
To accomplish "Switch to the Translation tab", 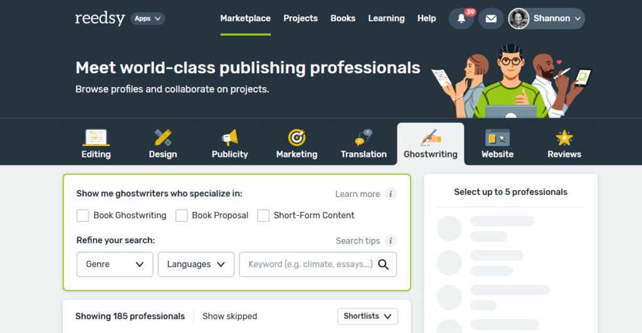I will [364, 144].
